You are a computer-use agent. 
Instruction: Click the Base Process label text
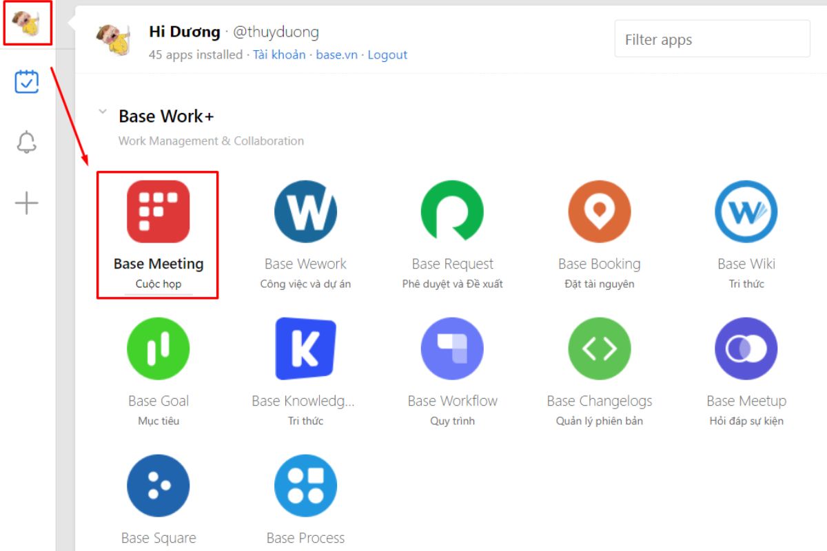305,538
